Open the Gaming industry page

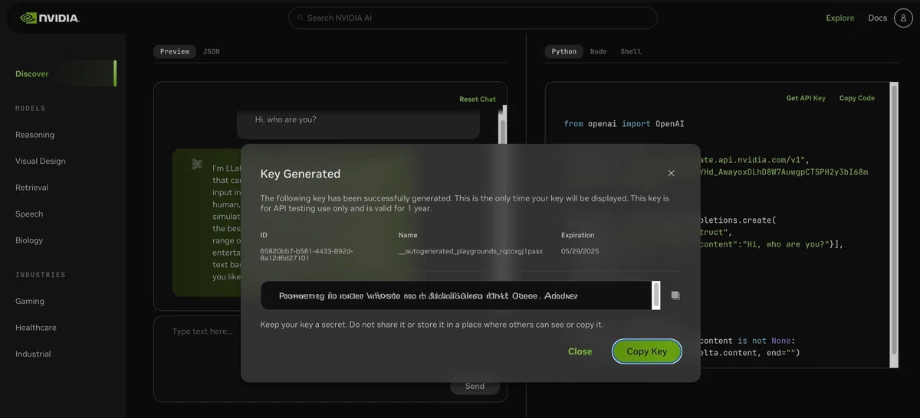coord(30,302)
